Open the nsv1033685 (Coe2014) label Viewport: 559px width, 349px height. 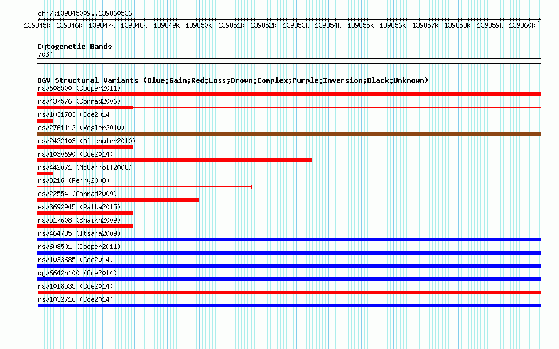click(75, 260)
